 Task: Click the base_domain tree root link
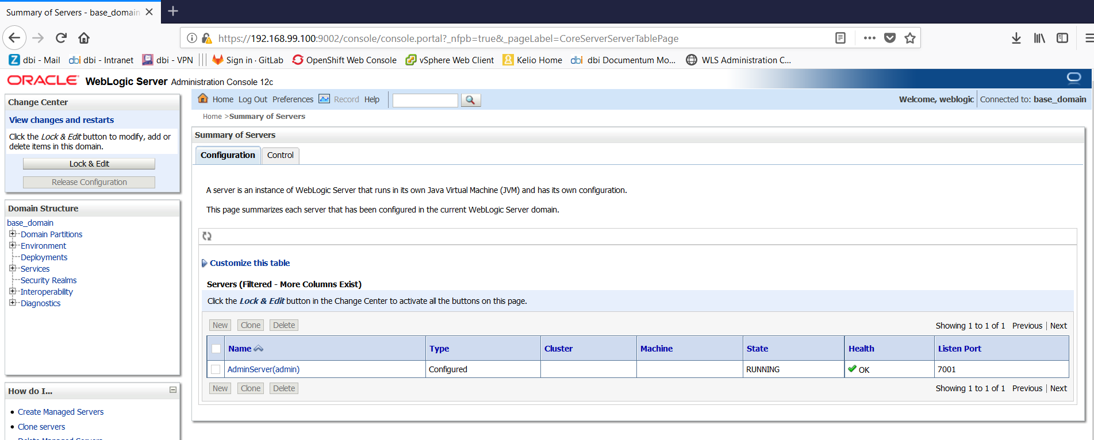click(x=30, y=223)
